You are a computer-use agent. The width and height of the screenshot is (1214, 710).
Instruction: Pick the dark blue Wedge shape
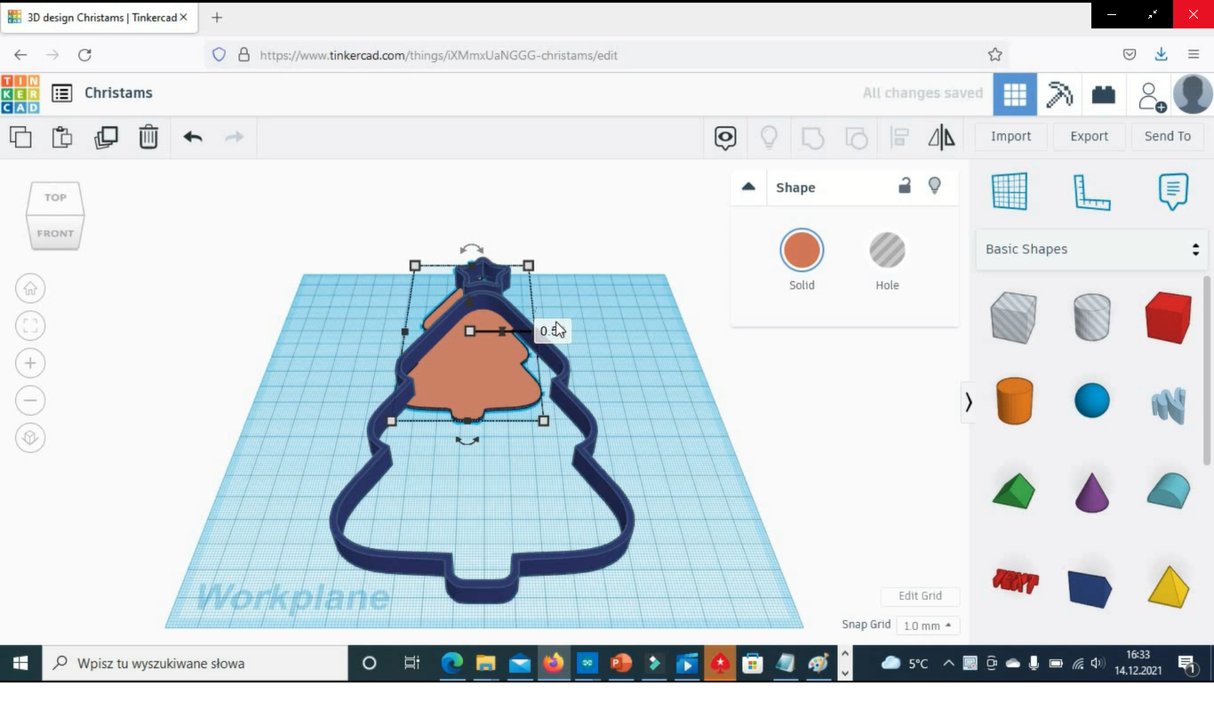(x=1090, y=588)
